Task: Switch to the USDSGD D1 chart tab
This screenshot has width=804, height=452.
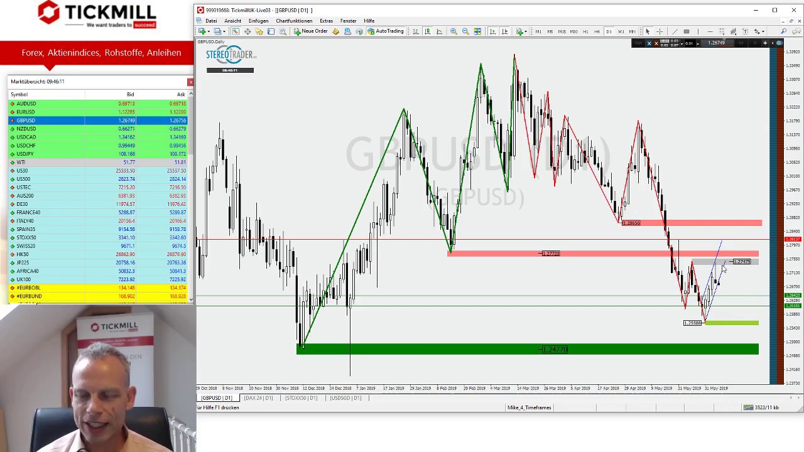Action: (x=345, y=398)
